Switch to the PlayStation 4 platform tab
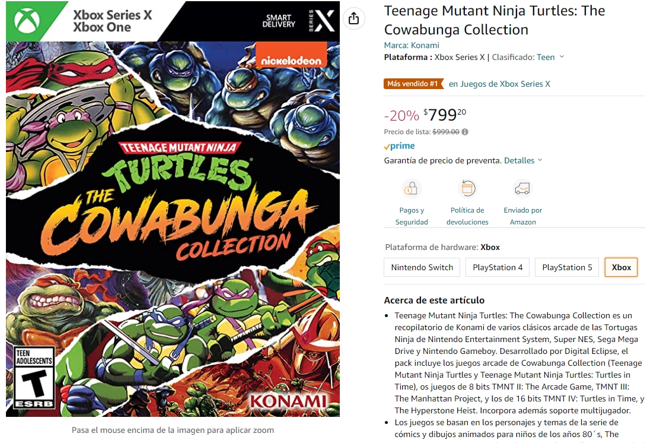 point(497,267)
